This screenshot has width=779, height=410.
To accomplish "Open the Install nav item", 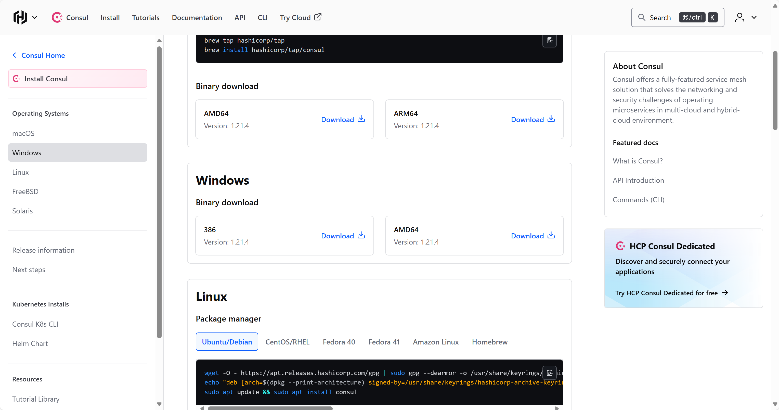I will (110, 18).
